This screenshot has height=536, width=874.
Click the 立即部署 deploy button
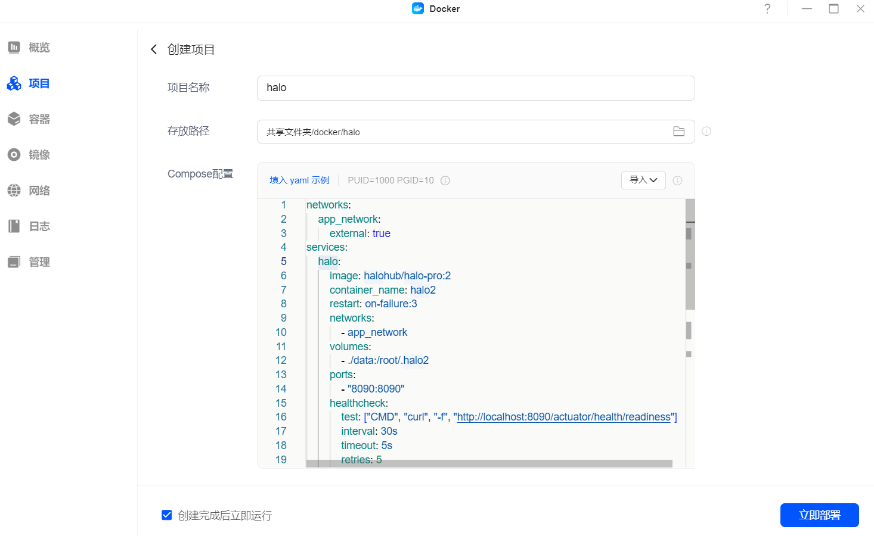tap(819, 515)
